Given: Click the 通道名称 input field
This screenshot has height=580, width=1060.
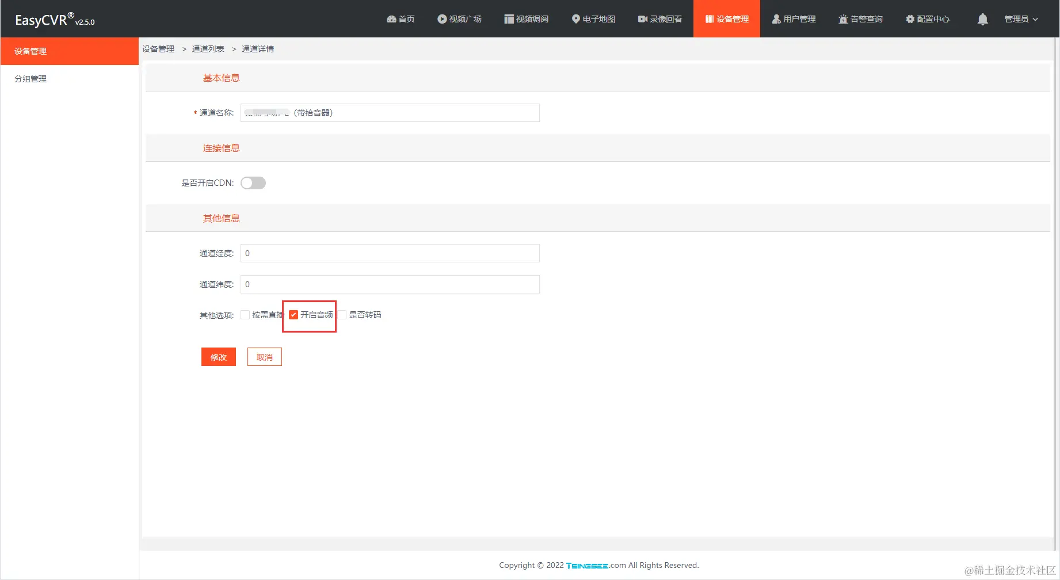Looking at the screenshot, I should [x=390, y=113].
